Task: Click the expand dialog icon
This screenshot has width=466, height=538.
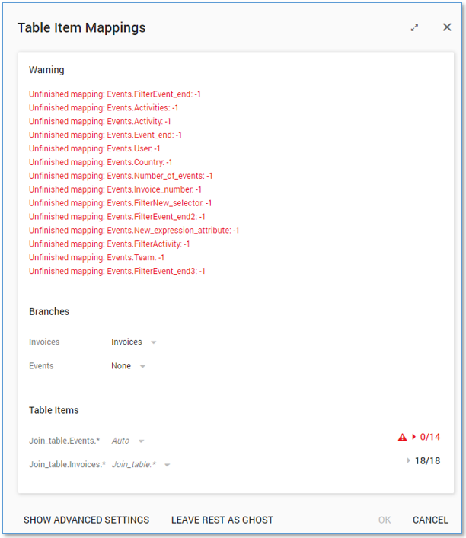Action: click(x=414, y=27)
